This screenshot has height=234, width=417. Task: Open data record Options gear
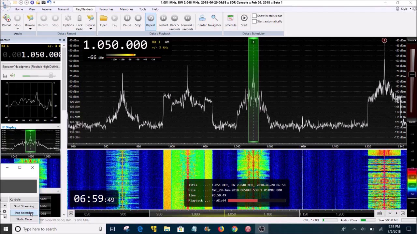coord(68,19)
